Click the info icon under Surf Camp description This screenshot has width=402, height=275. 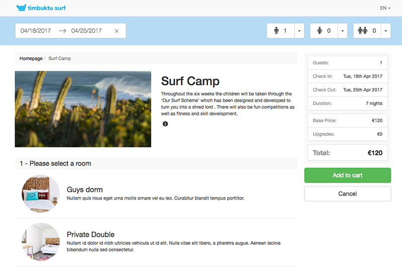pos(165,124)
